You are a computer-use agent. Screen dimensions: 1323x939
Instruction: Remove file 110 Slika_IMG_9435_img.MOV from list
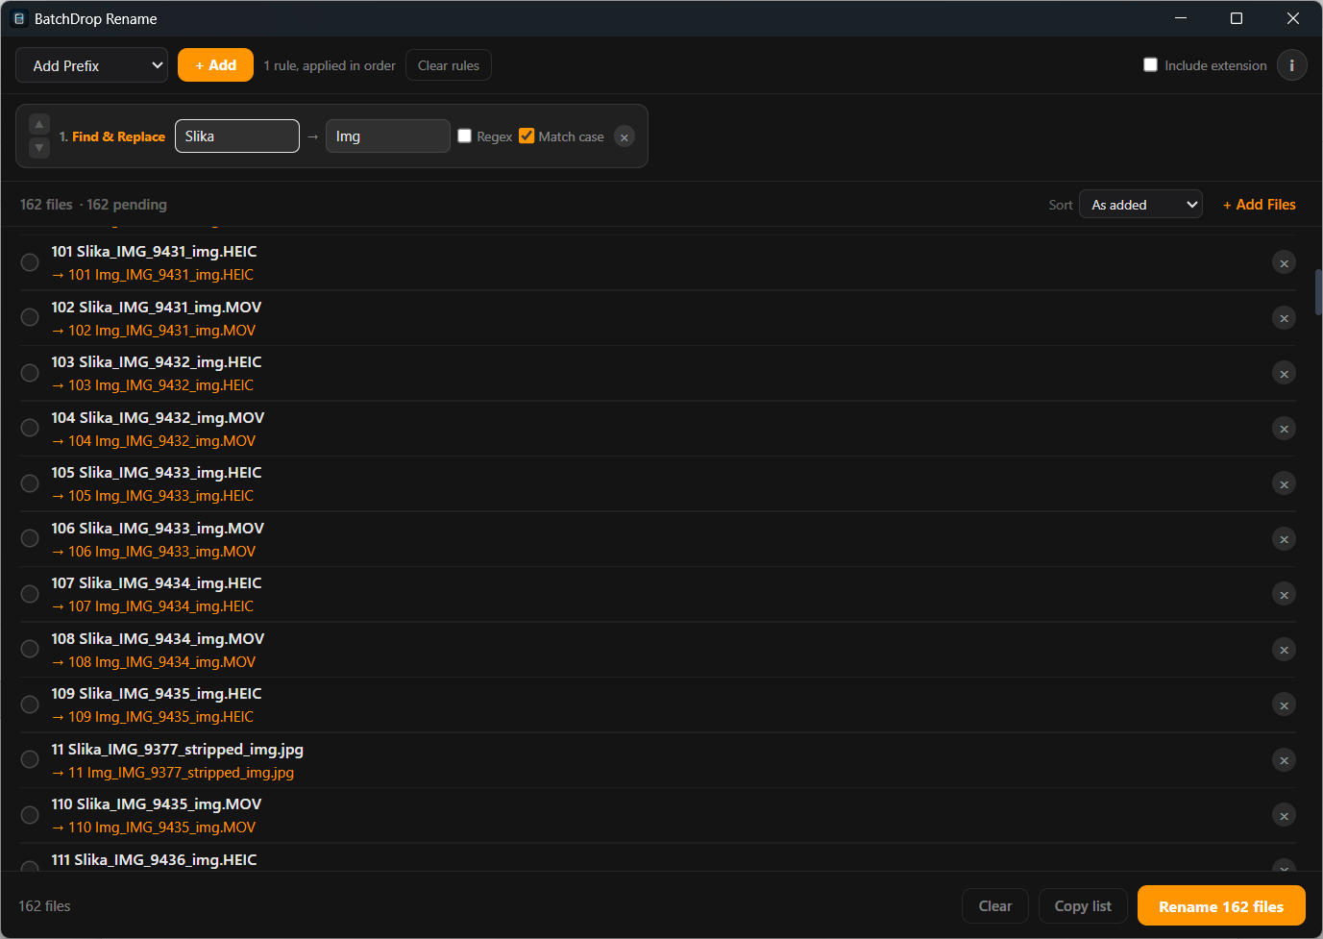click(x=1284, y=815)
